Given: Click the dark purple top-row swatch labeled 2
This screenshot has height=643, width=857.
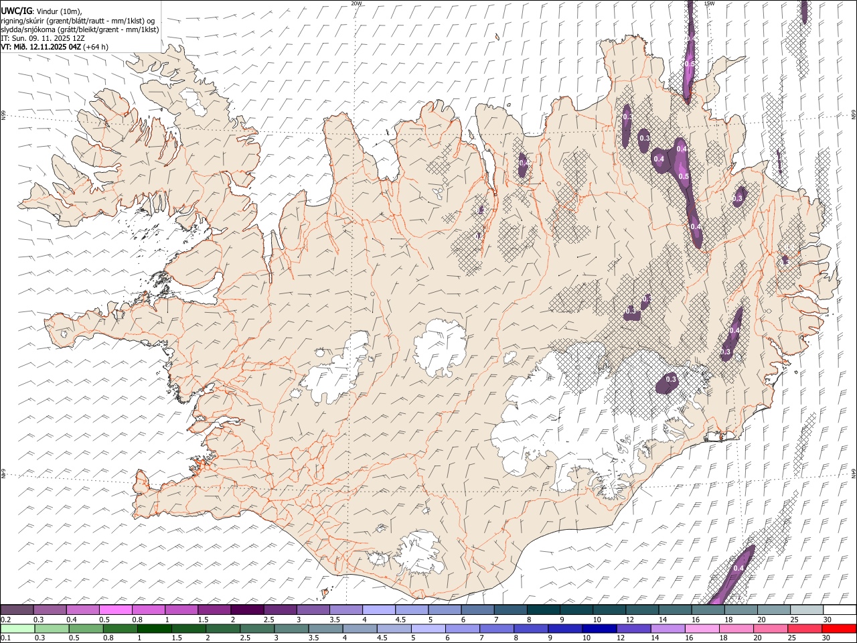Looking at the screenshot, I should [x=247, y=610].
